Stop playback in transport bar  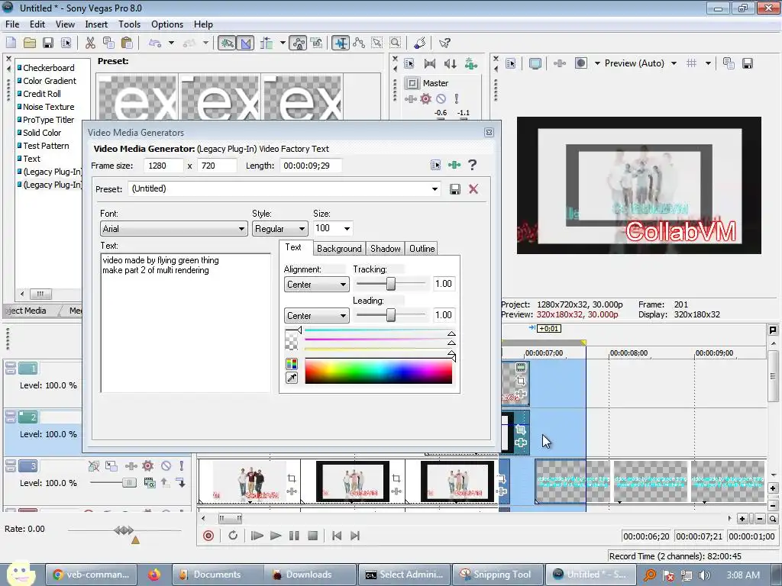click(312, 536)
